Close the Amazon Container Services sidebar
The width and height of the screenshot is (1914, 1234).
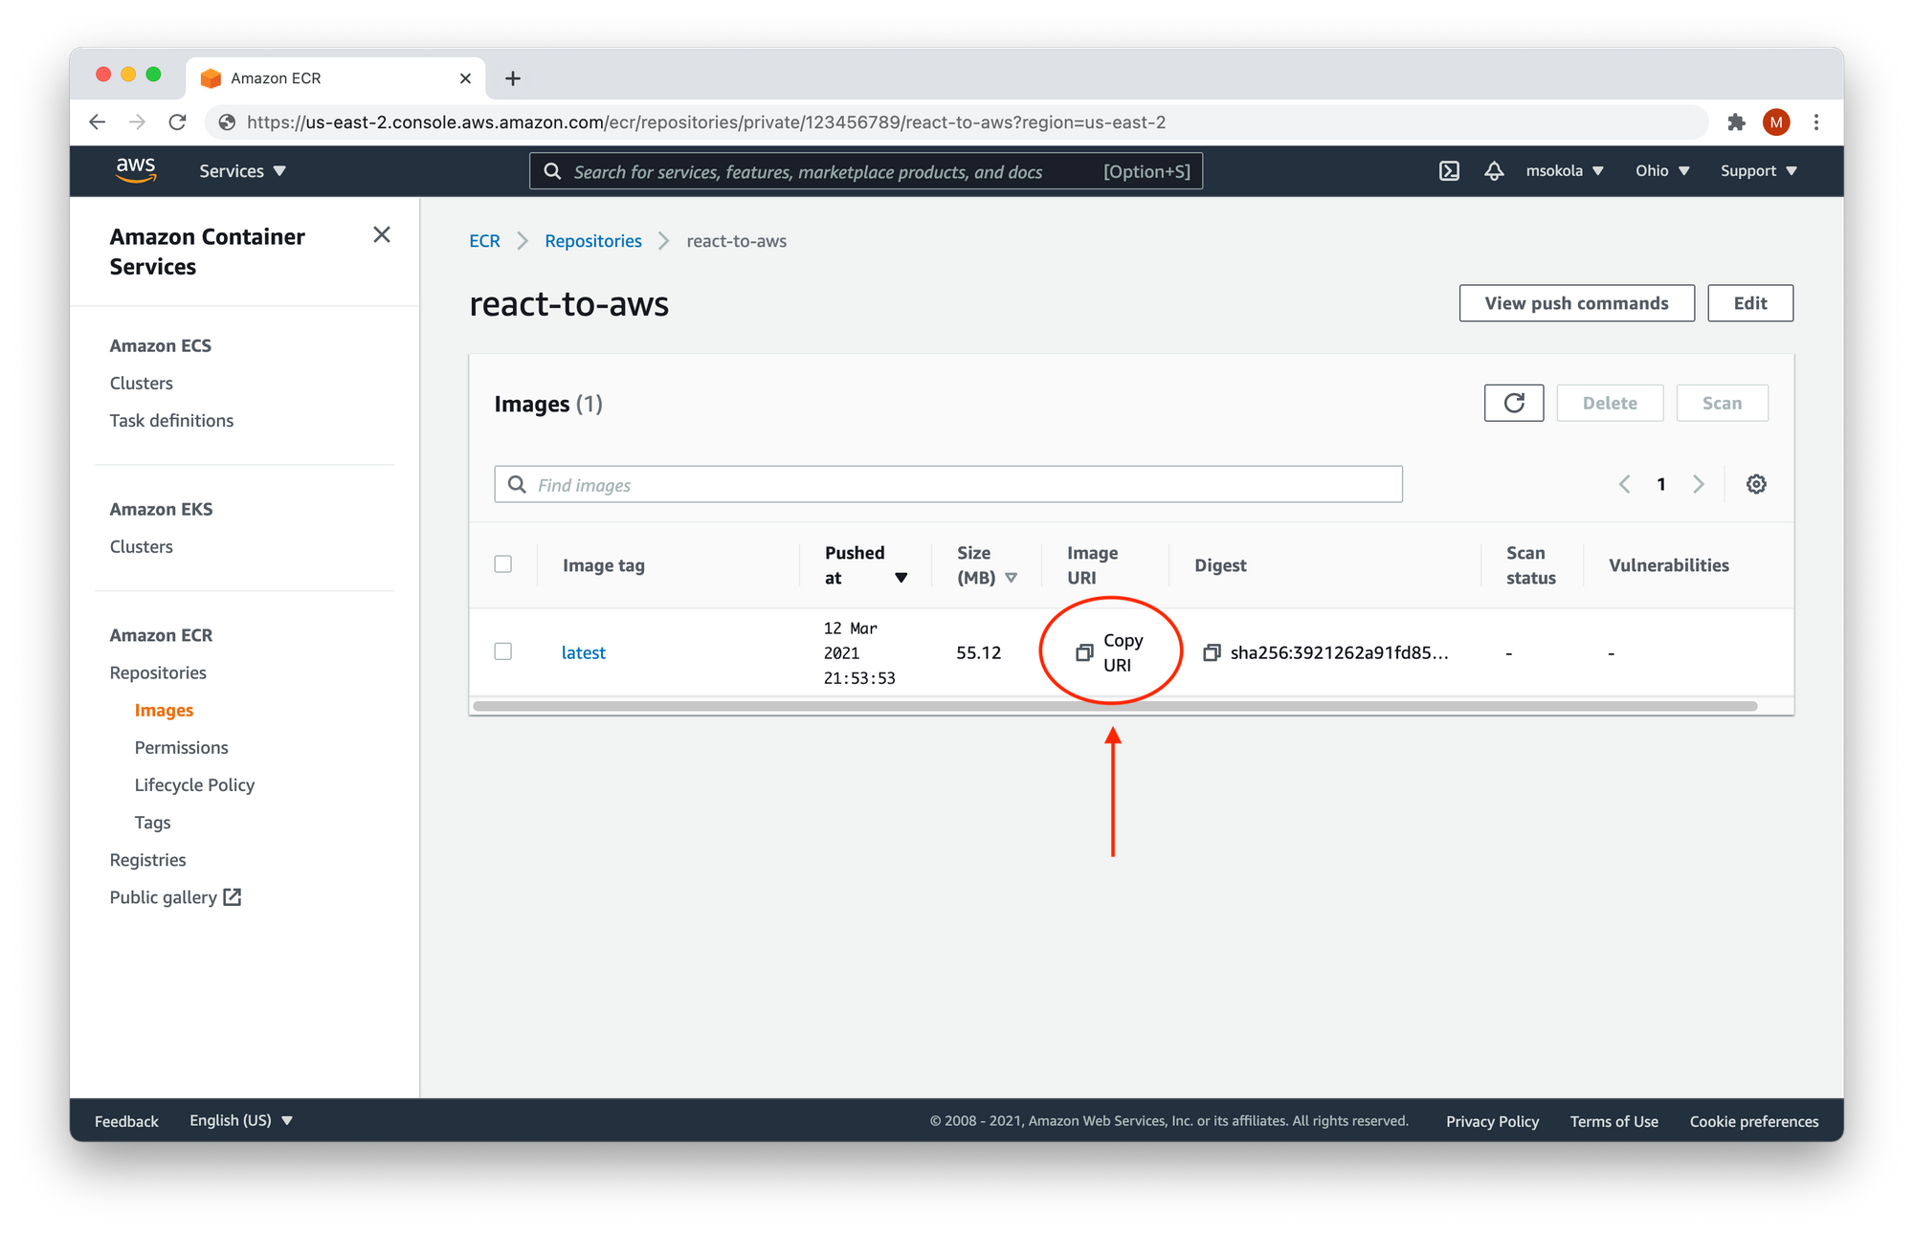point(382,235)
